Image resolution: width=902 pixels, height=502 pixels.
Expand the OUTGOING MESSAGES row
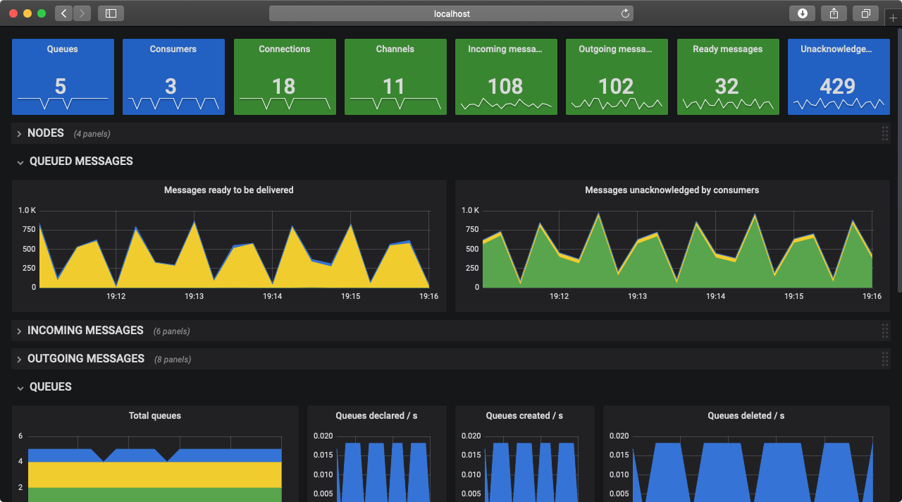click(85, 358)
